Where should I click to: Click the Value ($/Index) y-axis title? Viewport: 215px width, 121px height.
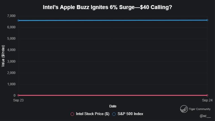(x=3, y=56)
